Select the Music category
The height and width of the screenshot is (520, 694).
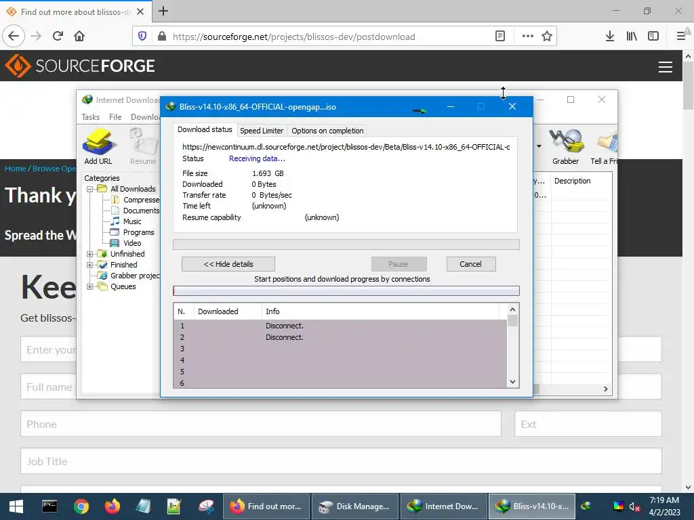(132, 221)
